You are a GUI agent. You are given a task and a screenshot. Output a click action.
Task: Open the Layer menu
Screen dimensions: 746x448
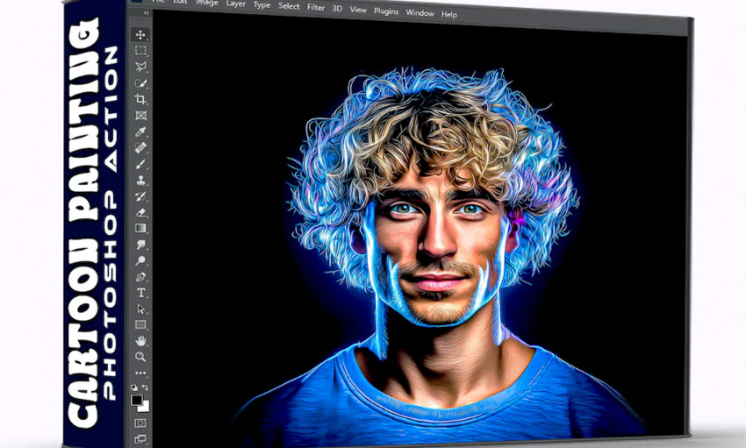tap(236, 4)
